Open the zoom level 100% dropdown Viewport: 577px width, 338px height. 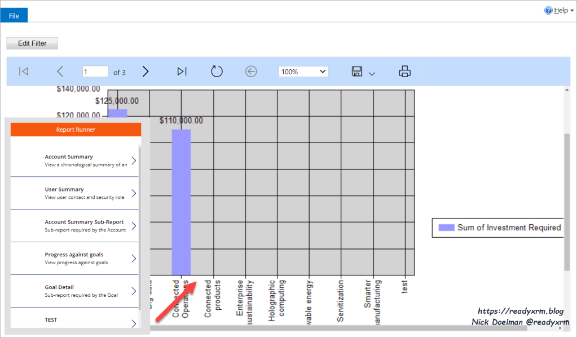click(x=303, y=72)
